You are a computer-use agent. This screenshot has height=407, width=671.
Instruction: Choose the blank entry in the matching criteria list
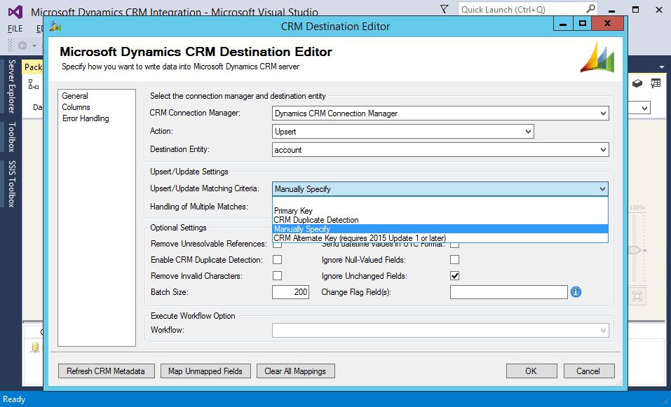coord(440,202)
